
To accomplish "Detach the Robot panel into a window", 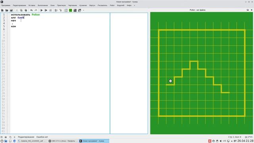I will click(x=248, y=10).
